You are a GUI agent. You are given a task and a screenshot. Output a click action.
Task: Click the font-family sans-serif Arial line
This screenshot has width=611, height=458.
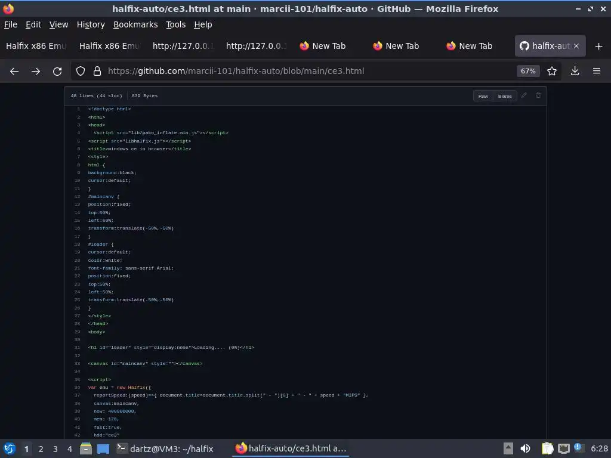pyautogui.click(x=131, y=268)
